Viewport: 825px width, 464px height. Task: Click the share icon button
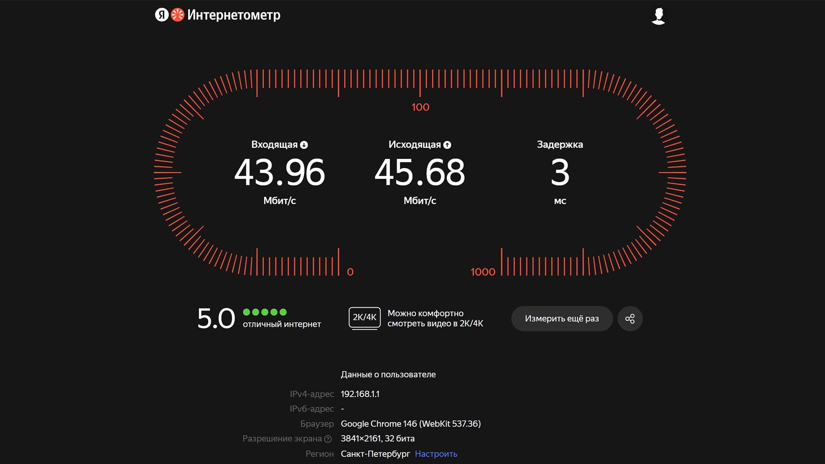pyautogui.click(x=630, y=319)
